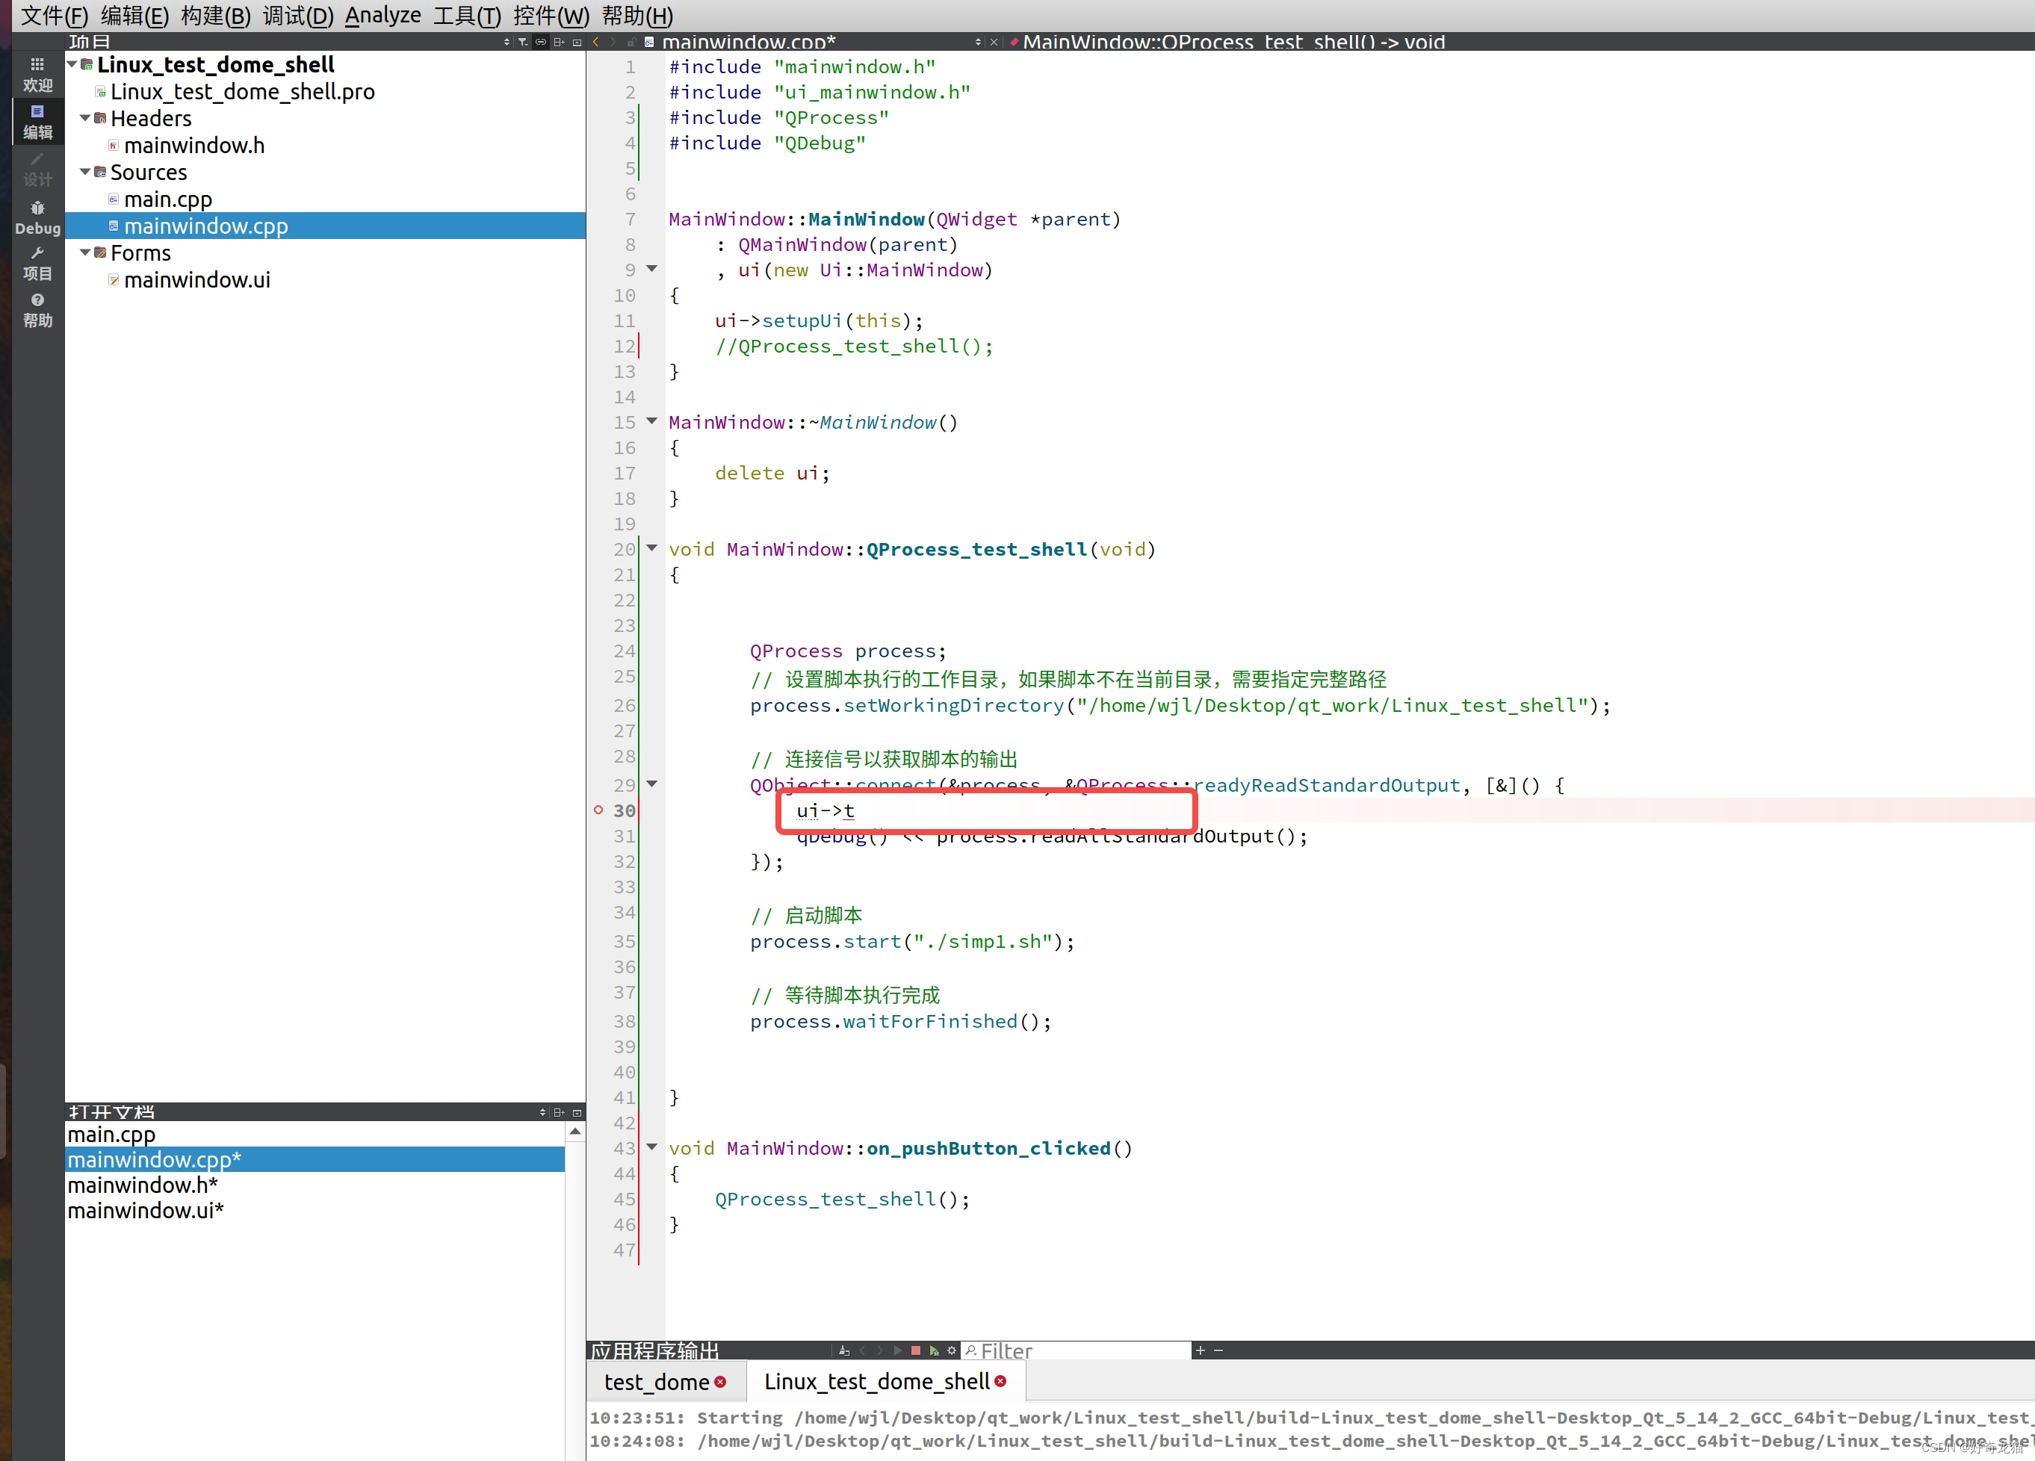Open the 编辑(E) menu
2035x1461 pixels.
pos(134,15)
